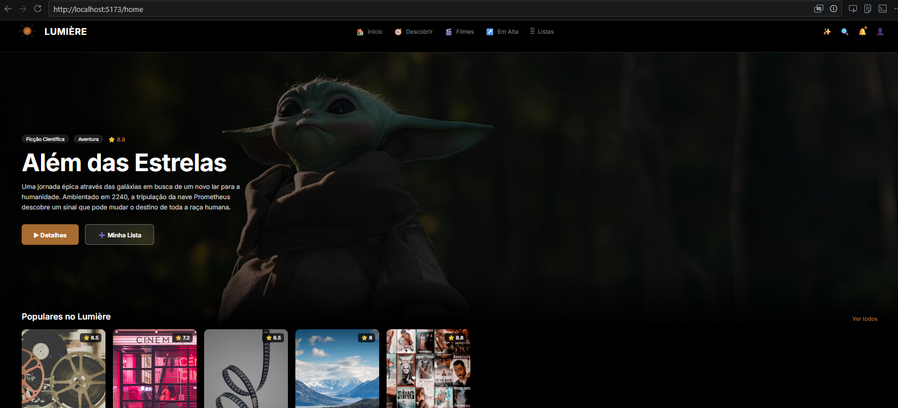Open the Início menu item
The height and width of the screenshot is (408, 898).
[369, 32]
